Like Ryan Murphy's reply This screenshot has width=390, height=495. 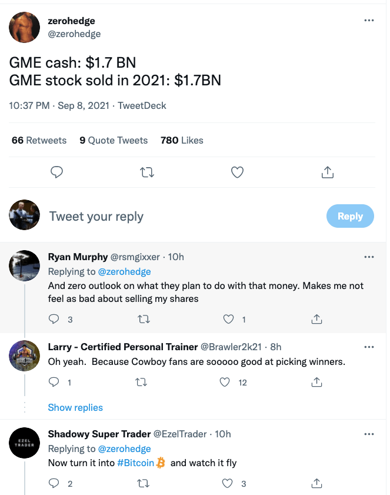(x=228, y=319)
